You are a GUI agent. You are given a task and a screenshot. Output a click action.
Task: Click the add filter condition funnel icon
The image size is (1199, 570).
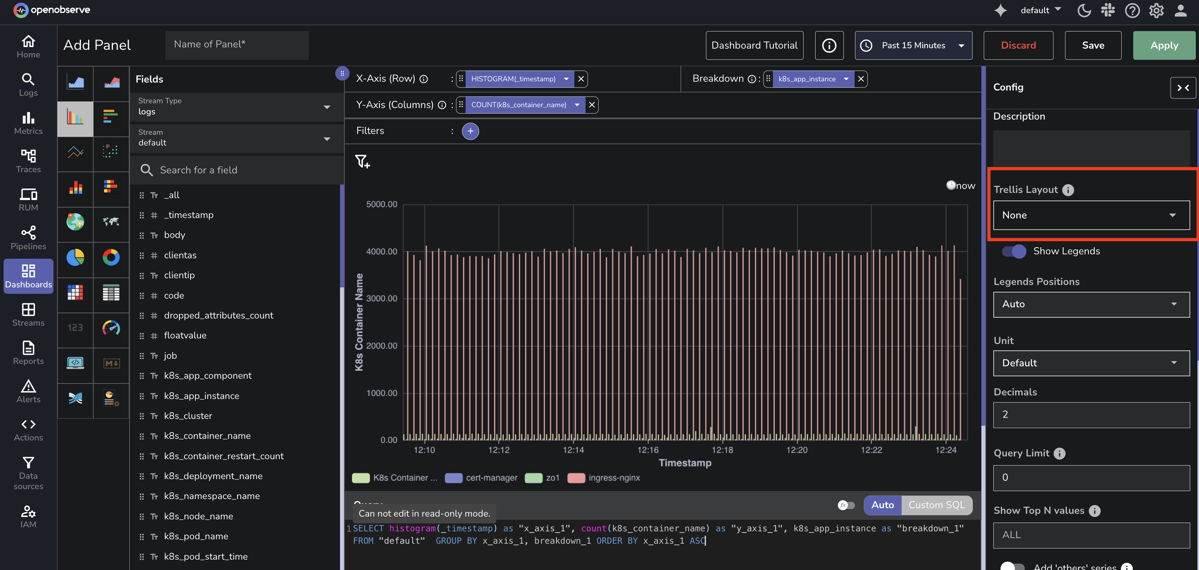(x=362, y=161)
